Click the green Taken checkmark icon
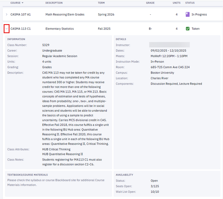Viewport: 223px width, 199px height. 188,29
